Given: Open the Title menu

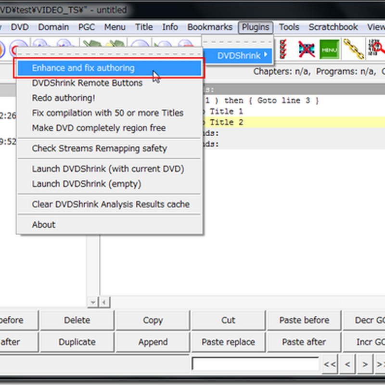Looking at the screenshot, I should tap(144, 27).
